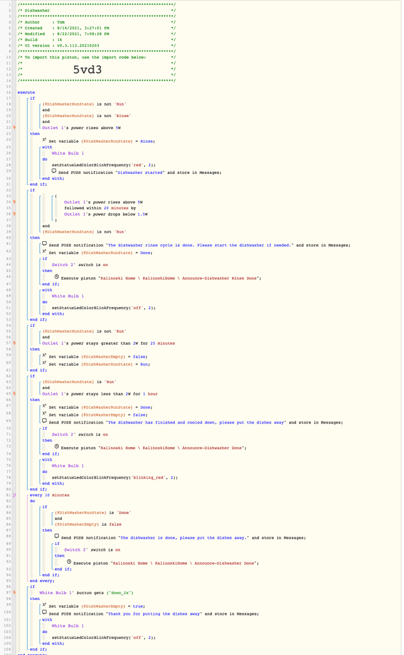The height and width of the screenshot is (655, 404).
Task: Click the variable icon on line 42
Action: click(x=44, y=251)
